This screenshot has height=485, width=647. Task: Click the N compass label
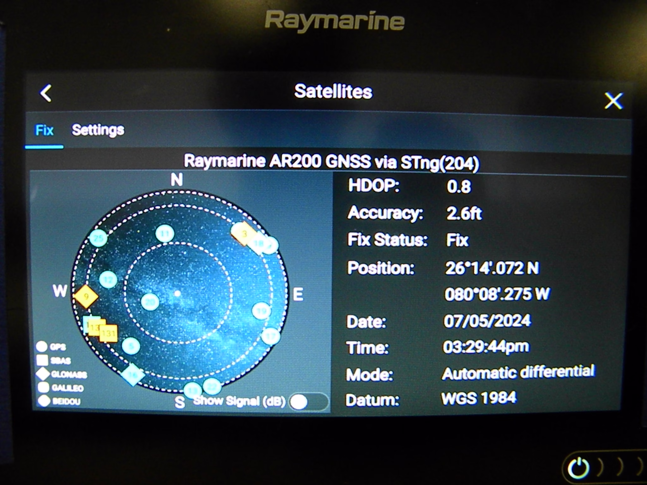[x=177, y=180]
